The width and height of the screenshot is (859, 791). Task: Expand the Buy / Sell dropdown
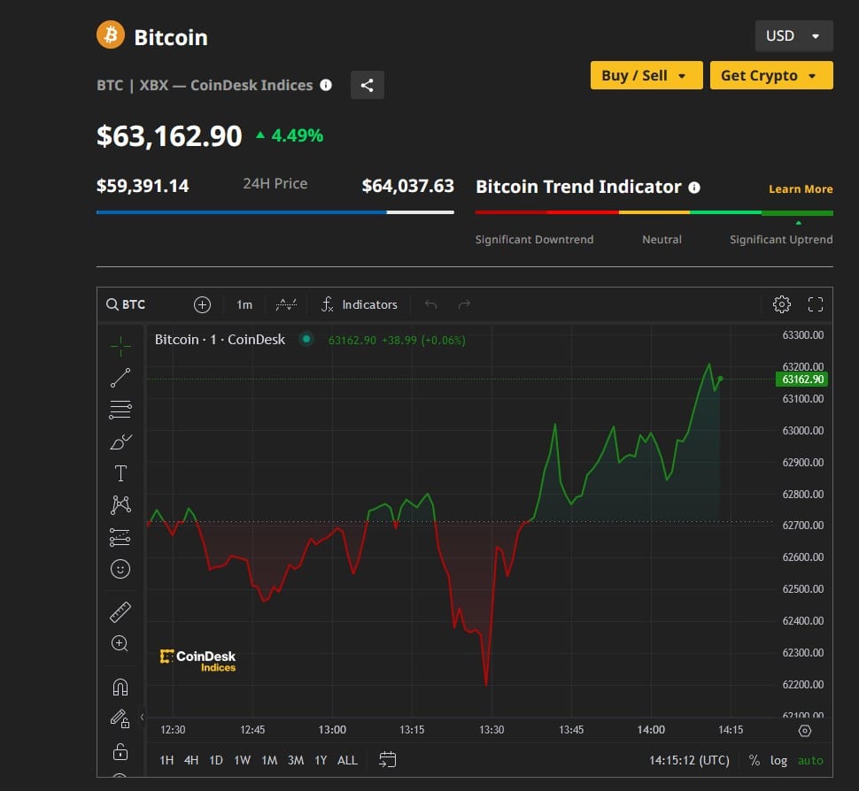[x=646, y=75]
